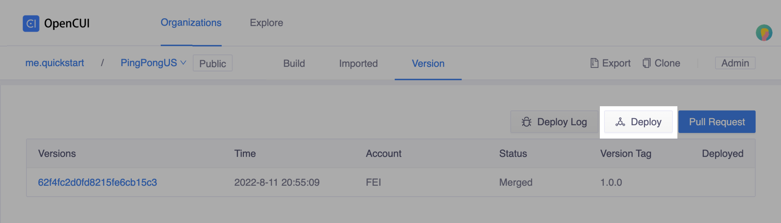Click the Pull Request button

717,122
